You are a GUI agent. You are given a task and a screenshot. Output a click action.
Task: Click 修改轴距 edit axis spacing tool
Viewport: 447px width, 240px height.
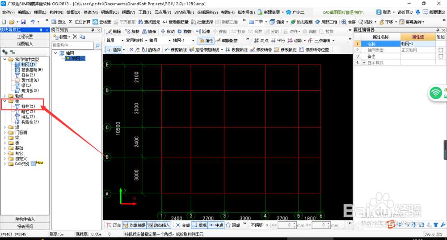click(285, 50)
